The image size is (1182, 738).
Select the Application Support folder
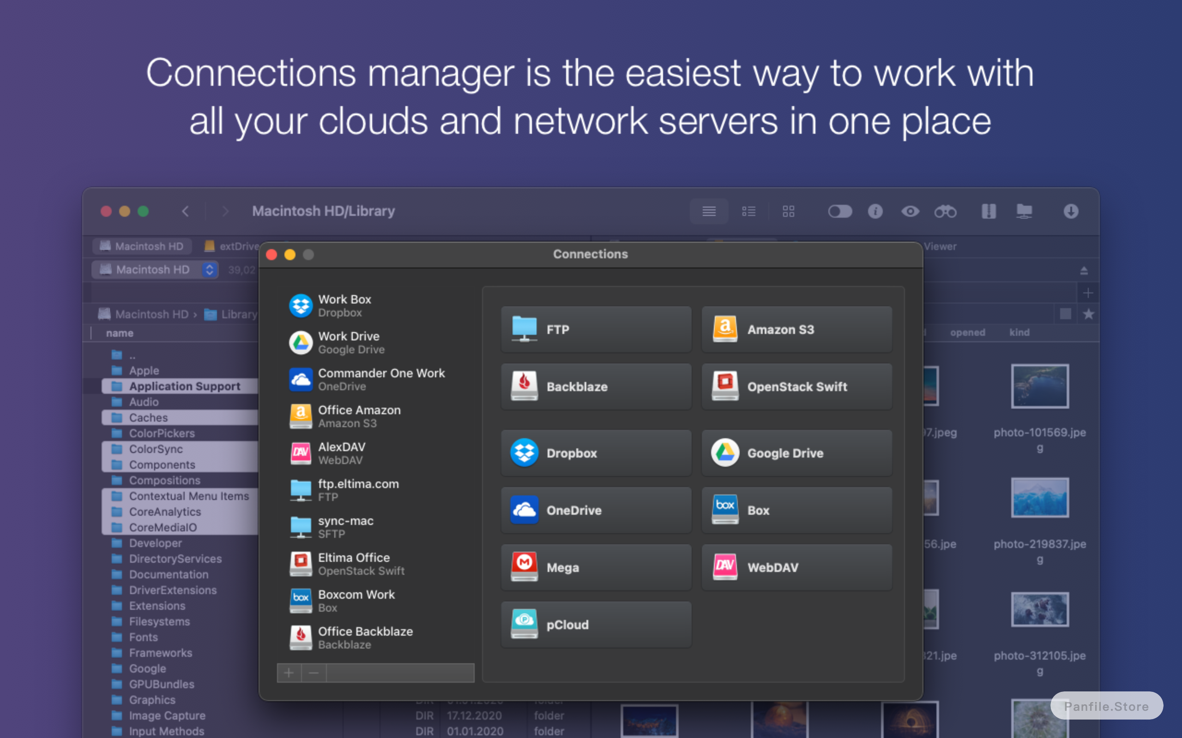click(180, 386)
